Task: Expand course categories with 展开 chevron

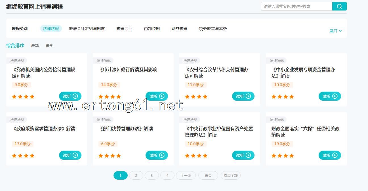Action: (x=335, y=31)
